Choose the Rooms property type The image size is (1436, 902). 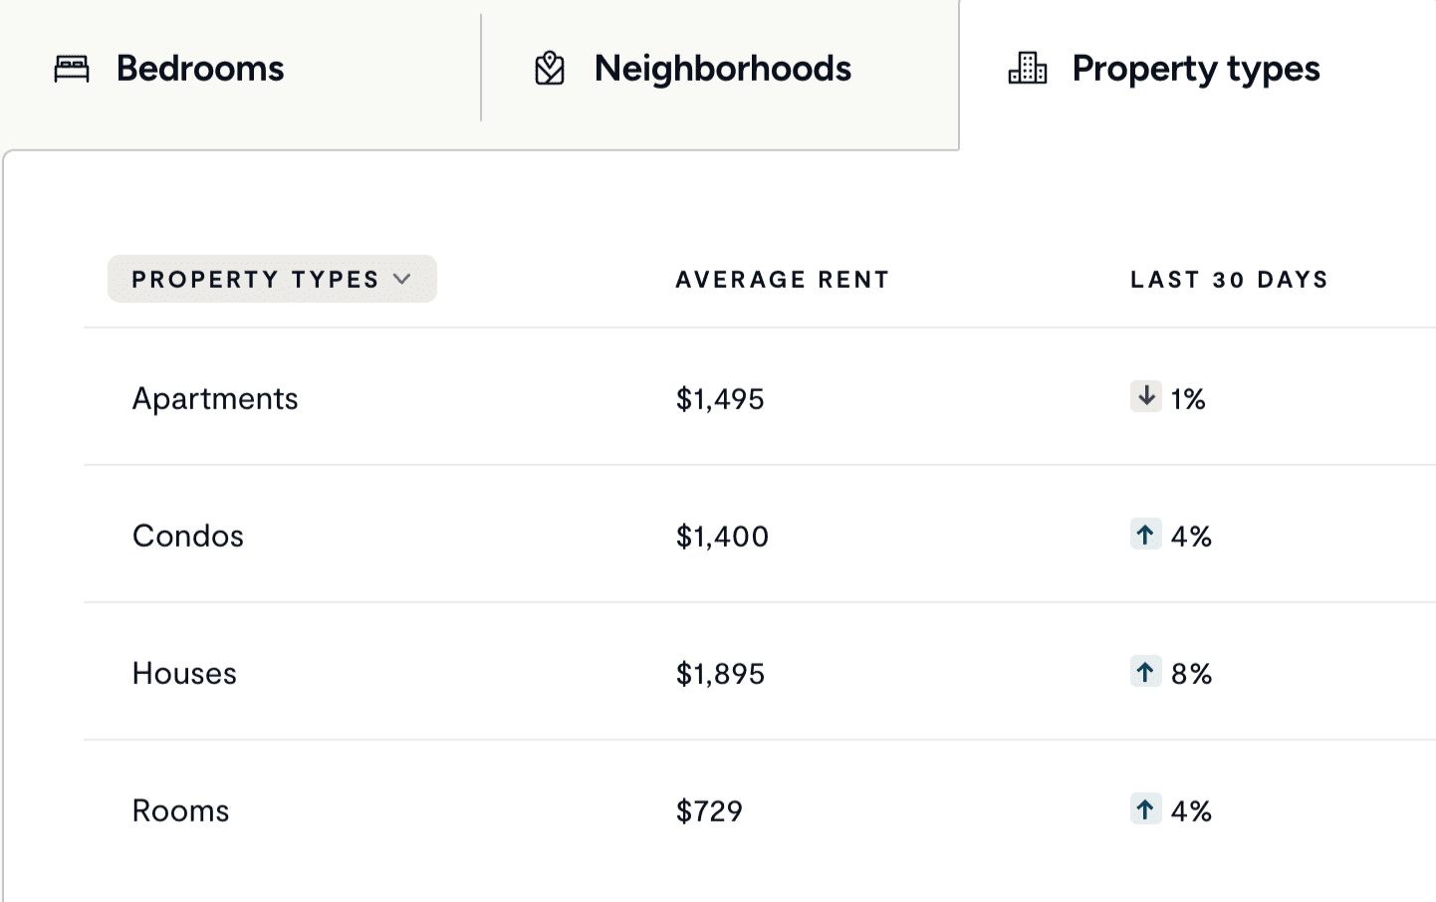click(x=180, y=810)
